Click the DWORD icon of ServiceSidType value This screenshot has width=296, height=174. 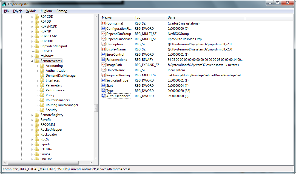(103, 80)
